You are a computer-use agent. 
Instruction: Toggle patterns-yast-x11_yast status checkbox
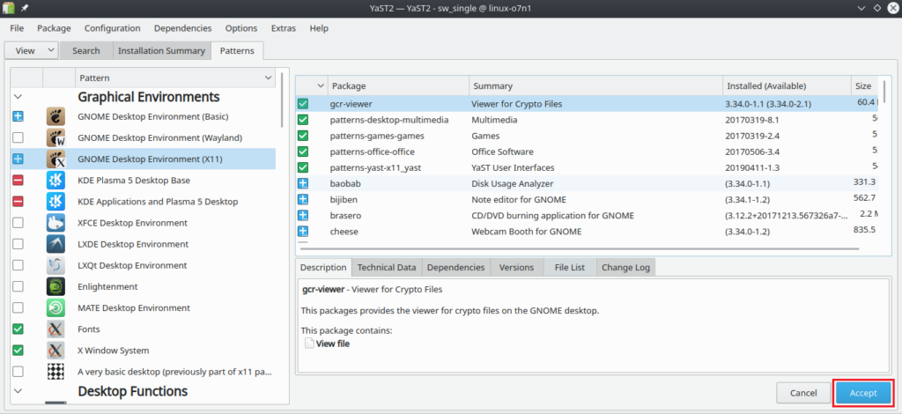click(303, 168)
